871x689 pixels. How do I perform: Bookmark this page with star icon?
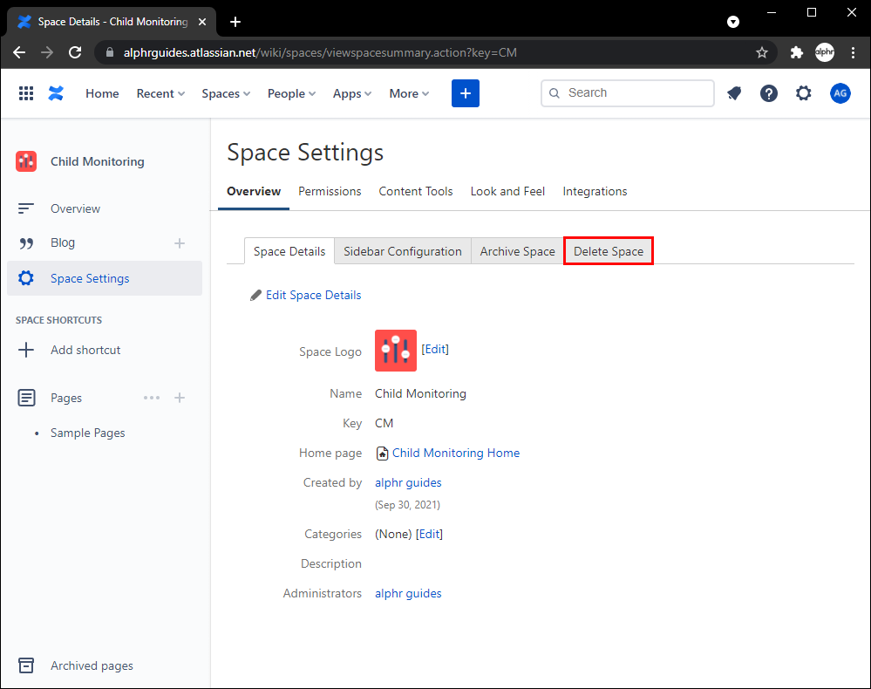tap(761, 52)
